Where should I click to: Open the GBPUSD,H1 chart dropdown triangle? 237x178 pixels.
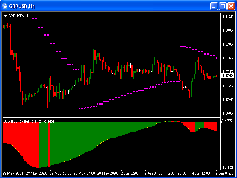click(6, 16)
